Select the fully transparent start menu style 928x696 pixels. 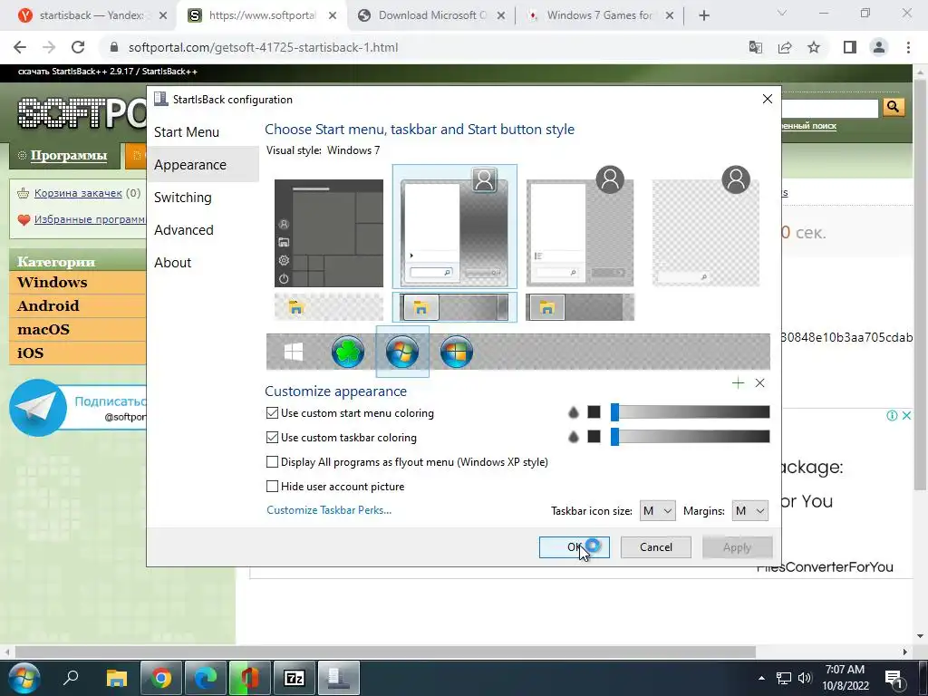[x=705, y=227]
